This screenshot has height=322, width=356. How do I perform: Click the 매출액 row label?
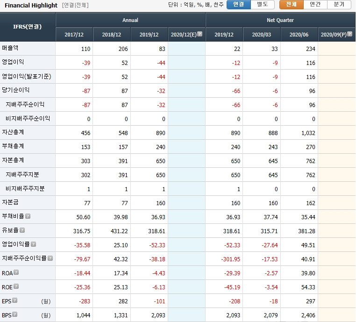pyautogui.click(x=10, y=48)
